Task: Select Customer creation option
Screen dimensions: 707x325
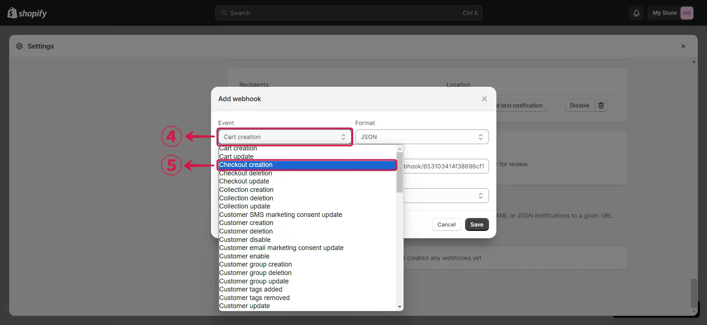Action: point(307,223)
